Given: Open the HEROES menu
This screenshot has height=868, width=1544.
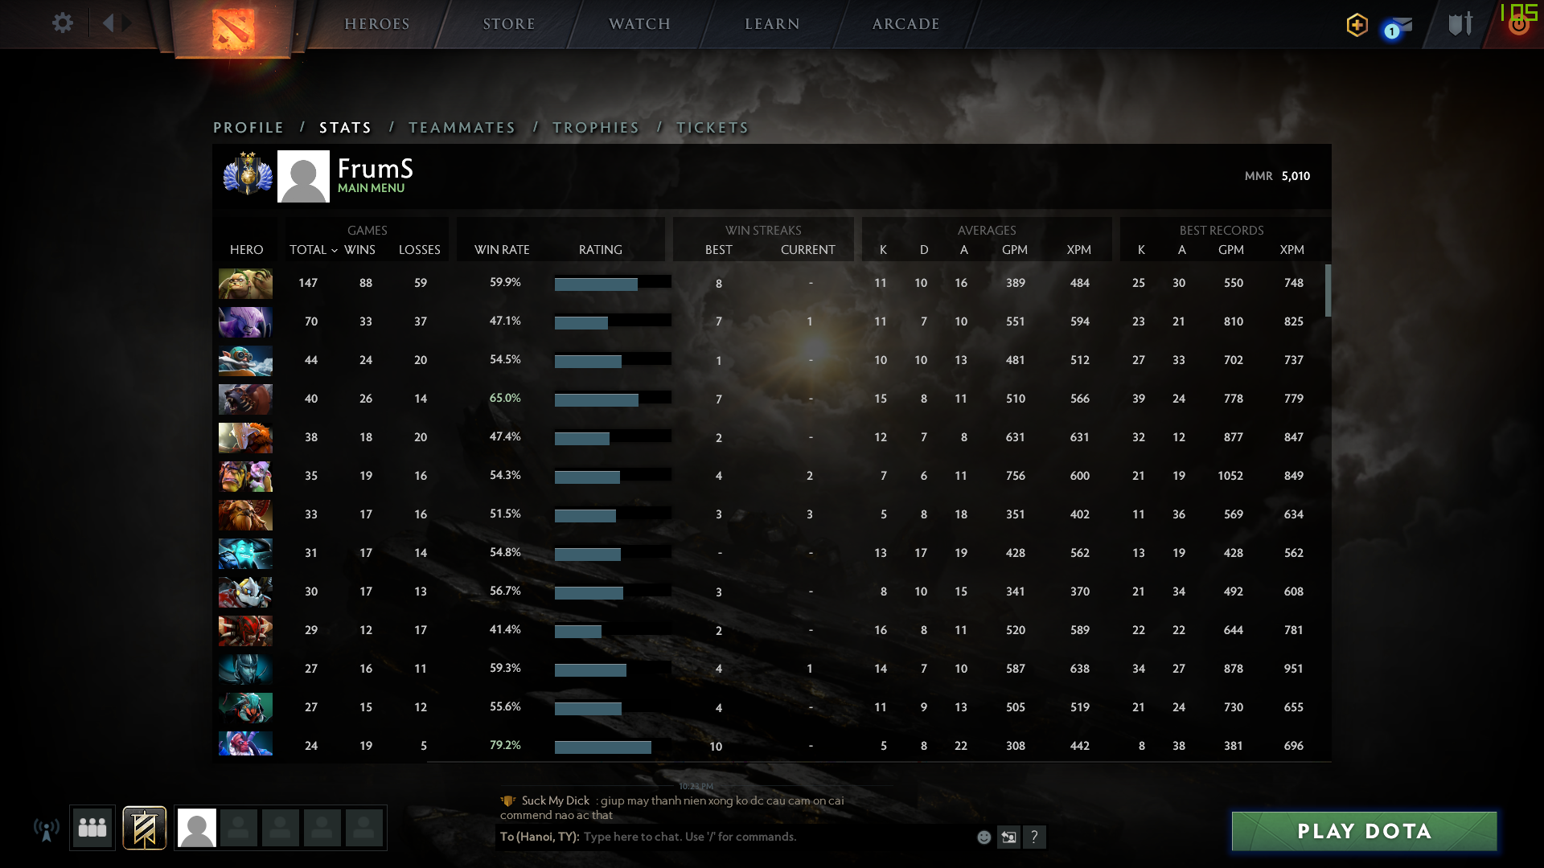Looking at the screenshot, I should point(377,24).
